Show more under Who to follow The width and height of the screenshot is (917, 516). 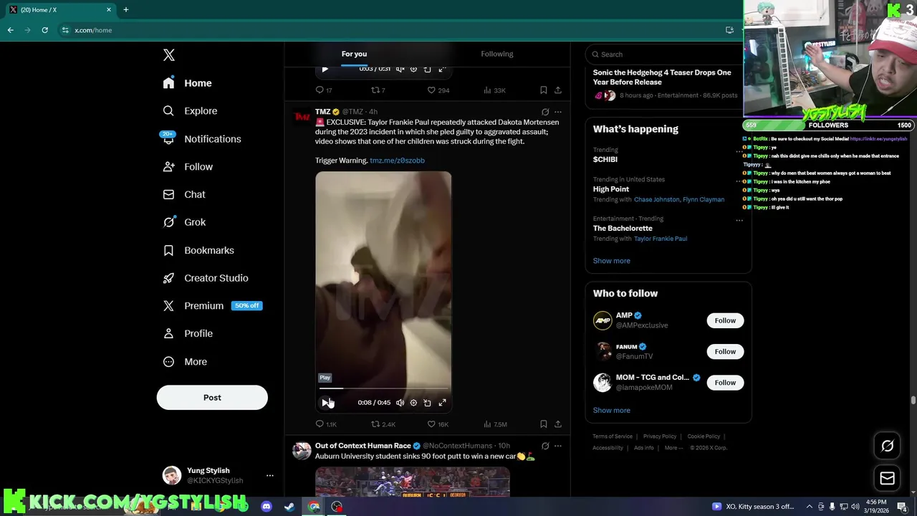click(611, 411)
